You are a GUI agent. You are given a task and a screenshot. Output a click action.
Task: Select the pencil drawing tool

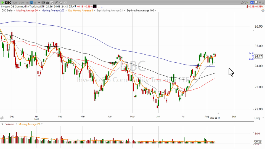pos(56,2)
